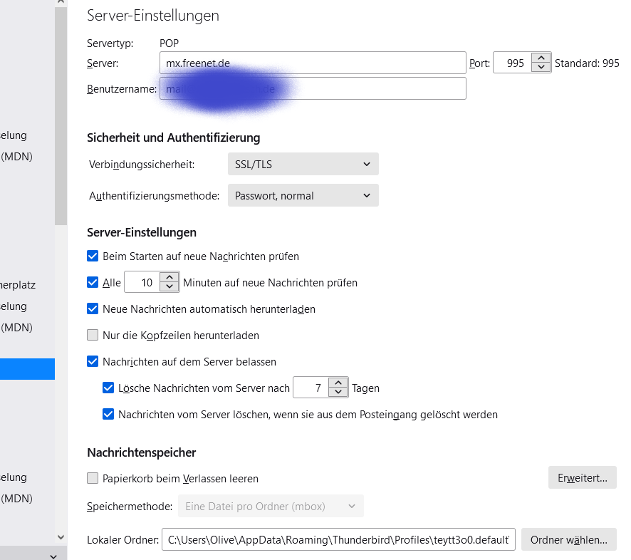This screenshot has height=560, width=631.
Task: Decrease the port number with down arrow
Action: click(x=541, y=68)
